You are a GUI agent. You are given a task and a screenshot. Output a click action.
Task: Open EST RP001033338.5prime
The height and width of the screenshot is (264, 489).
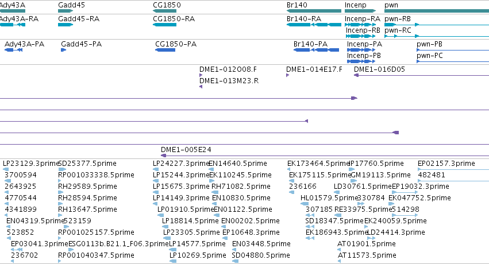click(x=96, y=175)
